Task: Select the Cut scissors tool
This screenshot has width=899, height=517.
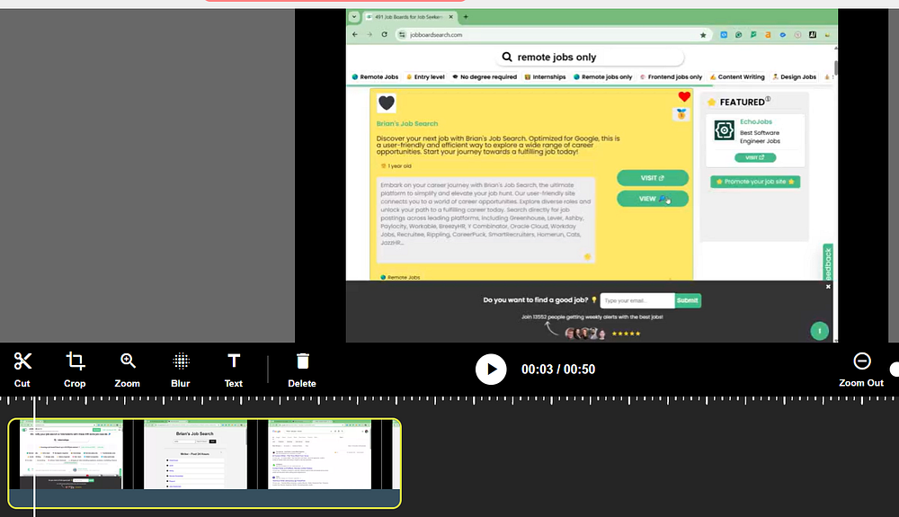Action: (x=22, y=370)
